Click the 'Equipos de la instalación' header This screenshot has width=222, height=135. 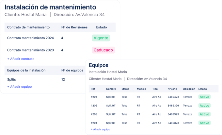pos(26,70)
